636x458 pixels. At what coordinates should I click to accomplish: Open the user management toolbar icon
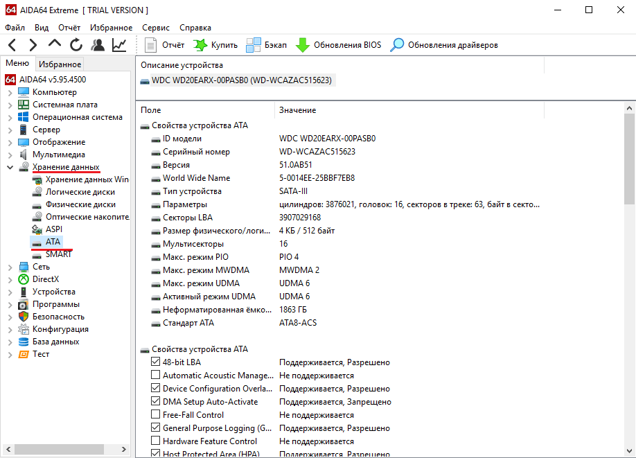click(x=98, y=45)
